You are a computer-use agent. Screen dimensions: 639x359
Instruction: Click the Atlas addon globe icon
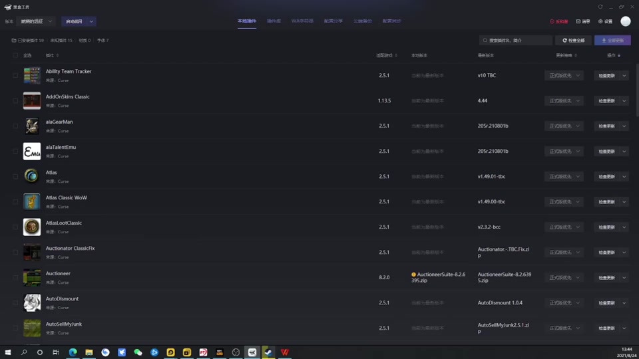click(x=32, y=176)
